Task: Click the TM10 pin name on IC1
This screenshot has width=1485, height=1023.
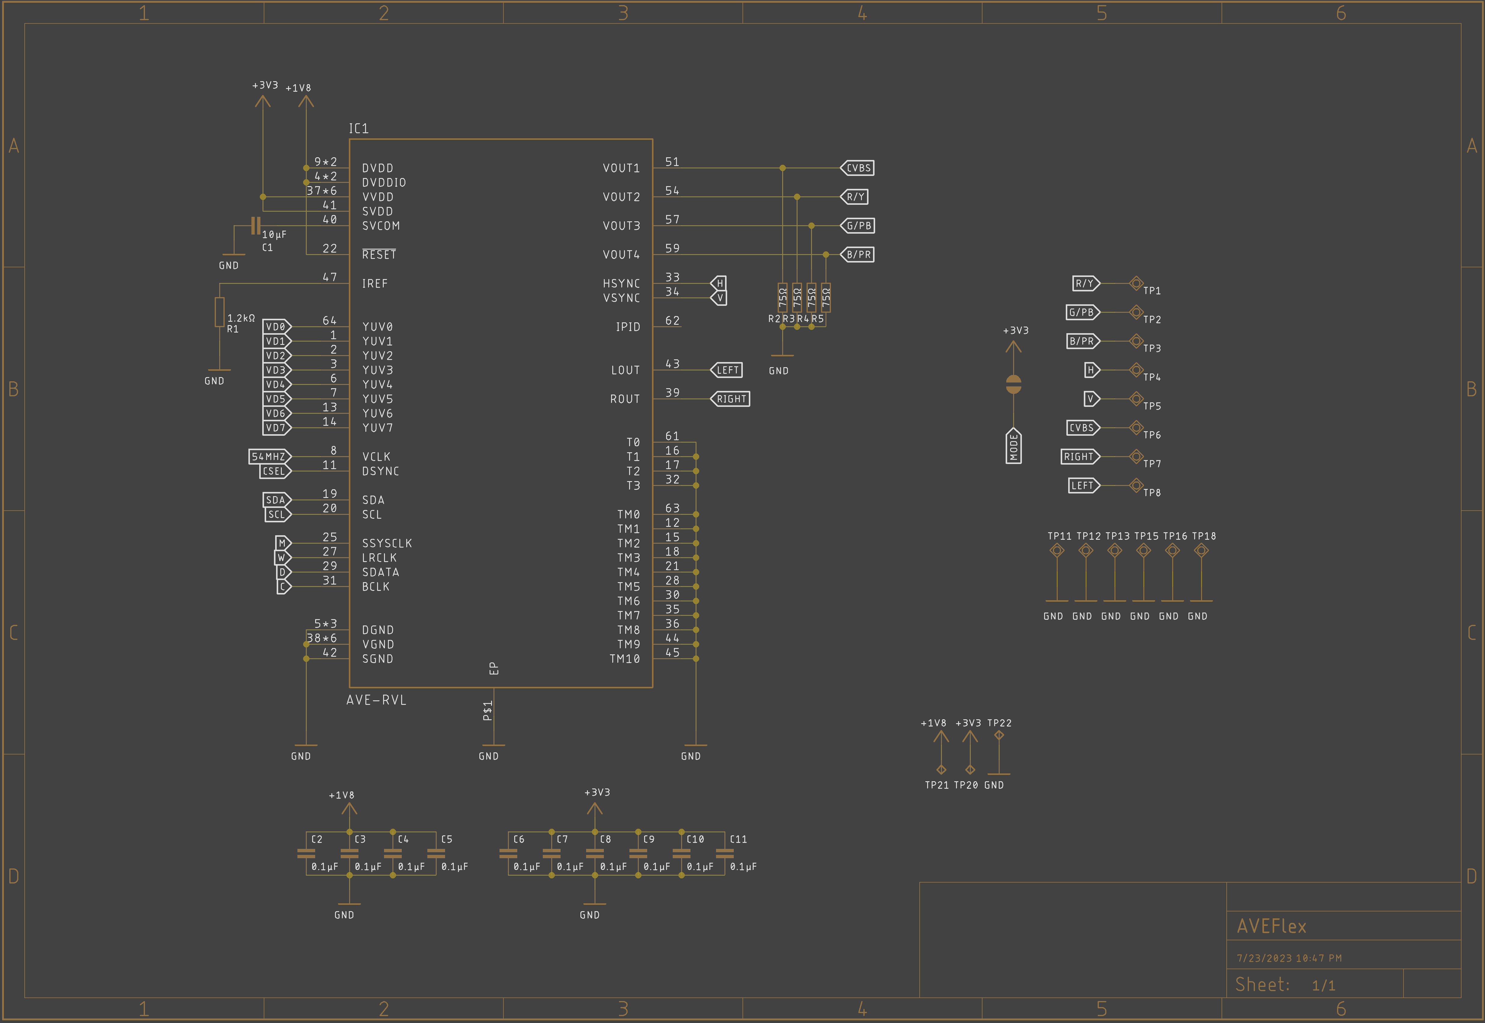Action: [625, 658]
